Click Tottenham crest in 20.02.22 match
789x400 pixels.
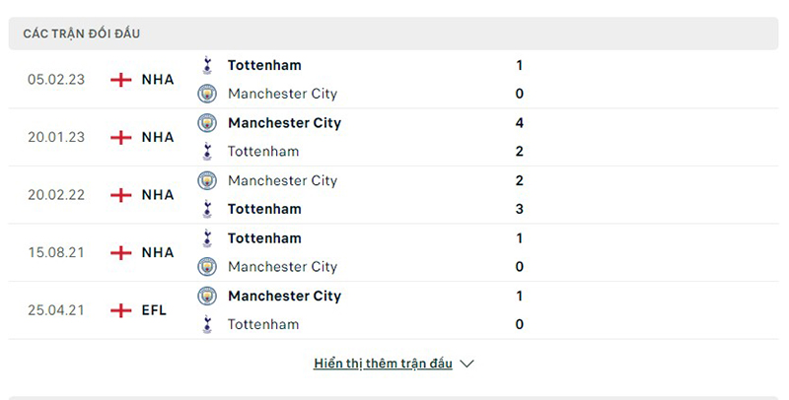click(207, 209)
